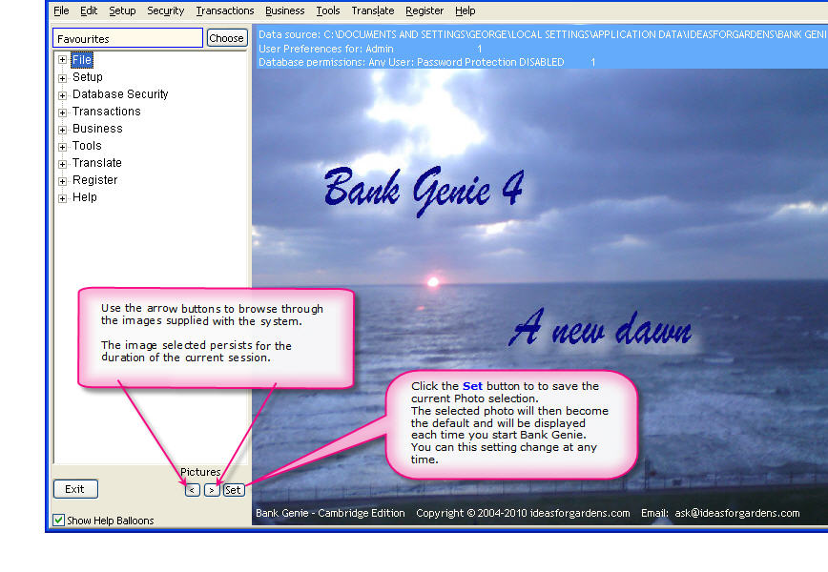Click into the Favourites input field
Viewport: 828px width, 572px height.
coord(128,38)
